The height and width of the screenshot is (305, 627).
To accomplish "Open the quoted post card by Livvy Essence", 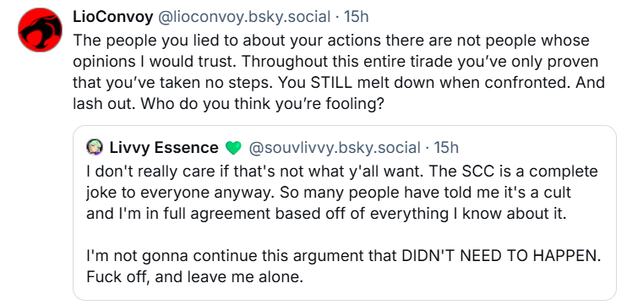I will [344, 213].
